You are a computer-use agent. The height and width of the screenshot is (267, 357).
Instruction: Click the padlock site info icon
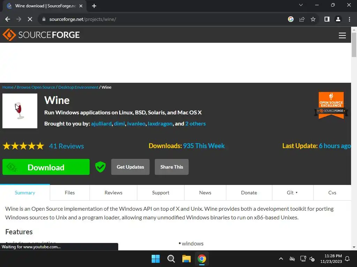tap(44, 19)
